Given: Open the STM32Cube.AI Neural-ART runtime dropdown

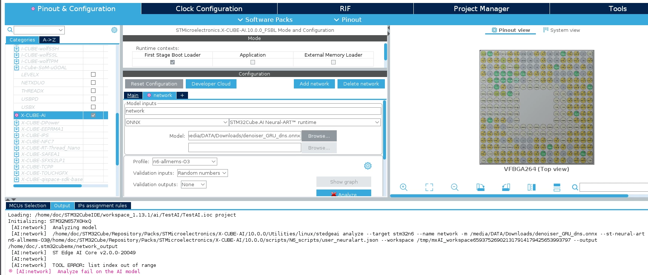Looking at the screenshot, I should pos(305,122).
